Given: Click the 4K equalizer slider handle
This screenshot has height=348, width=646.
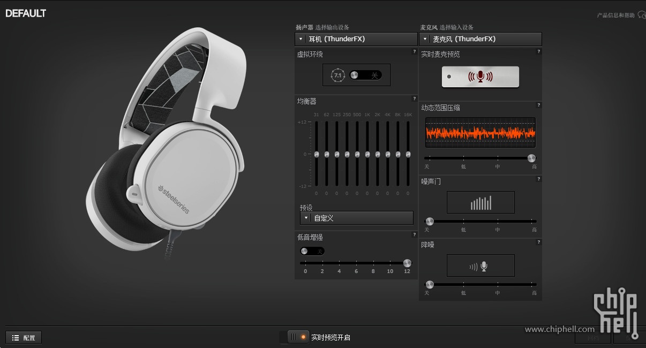Looking at the screenshot, I should point(388,154).
